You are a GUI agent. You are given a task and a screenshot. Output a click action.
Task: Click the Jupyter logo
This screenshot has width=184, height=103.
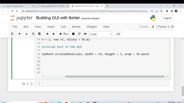pos(21,18)
